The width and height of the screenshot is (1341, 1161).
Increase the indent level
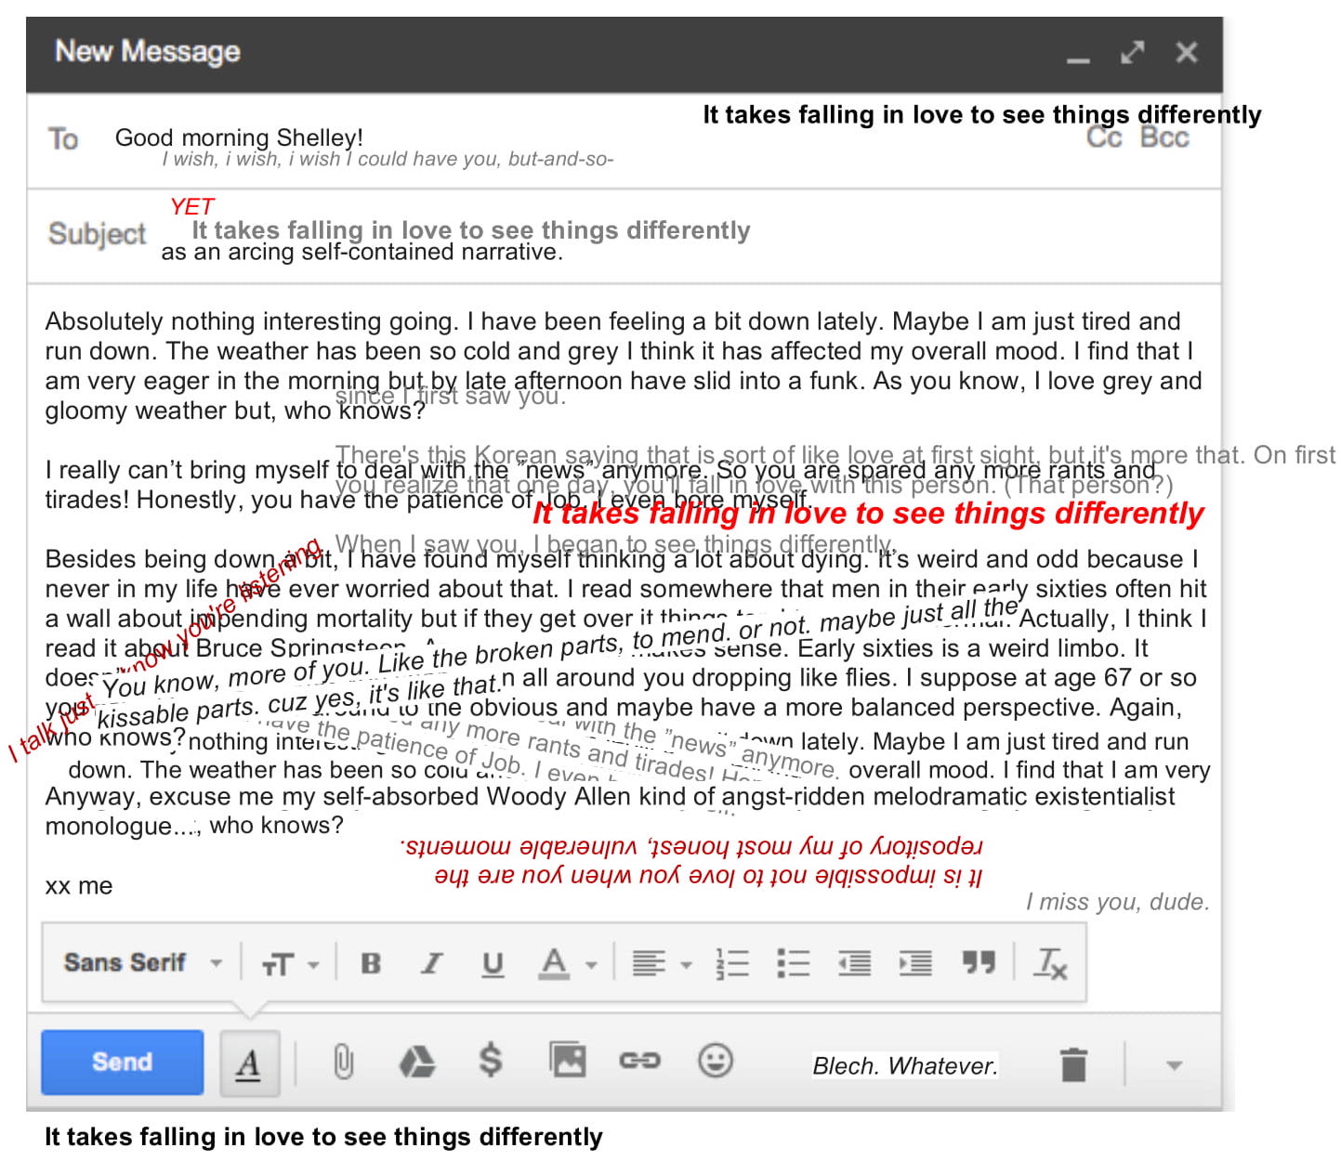click(914, 963)
